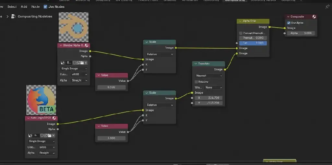Open Straight alpha dropdown in Blender Alpha node
Image resolution: width=332 pixels, height=165 pixels.
[x=79, y=80]
